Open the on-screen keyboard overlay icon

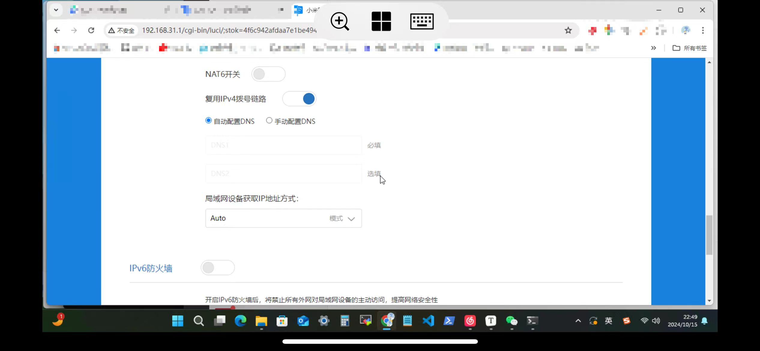(422, 21)
